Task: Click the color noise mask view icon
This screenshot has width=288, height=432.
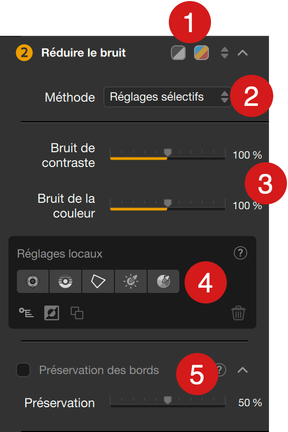Action: 201,53
